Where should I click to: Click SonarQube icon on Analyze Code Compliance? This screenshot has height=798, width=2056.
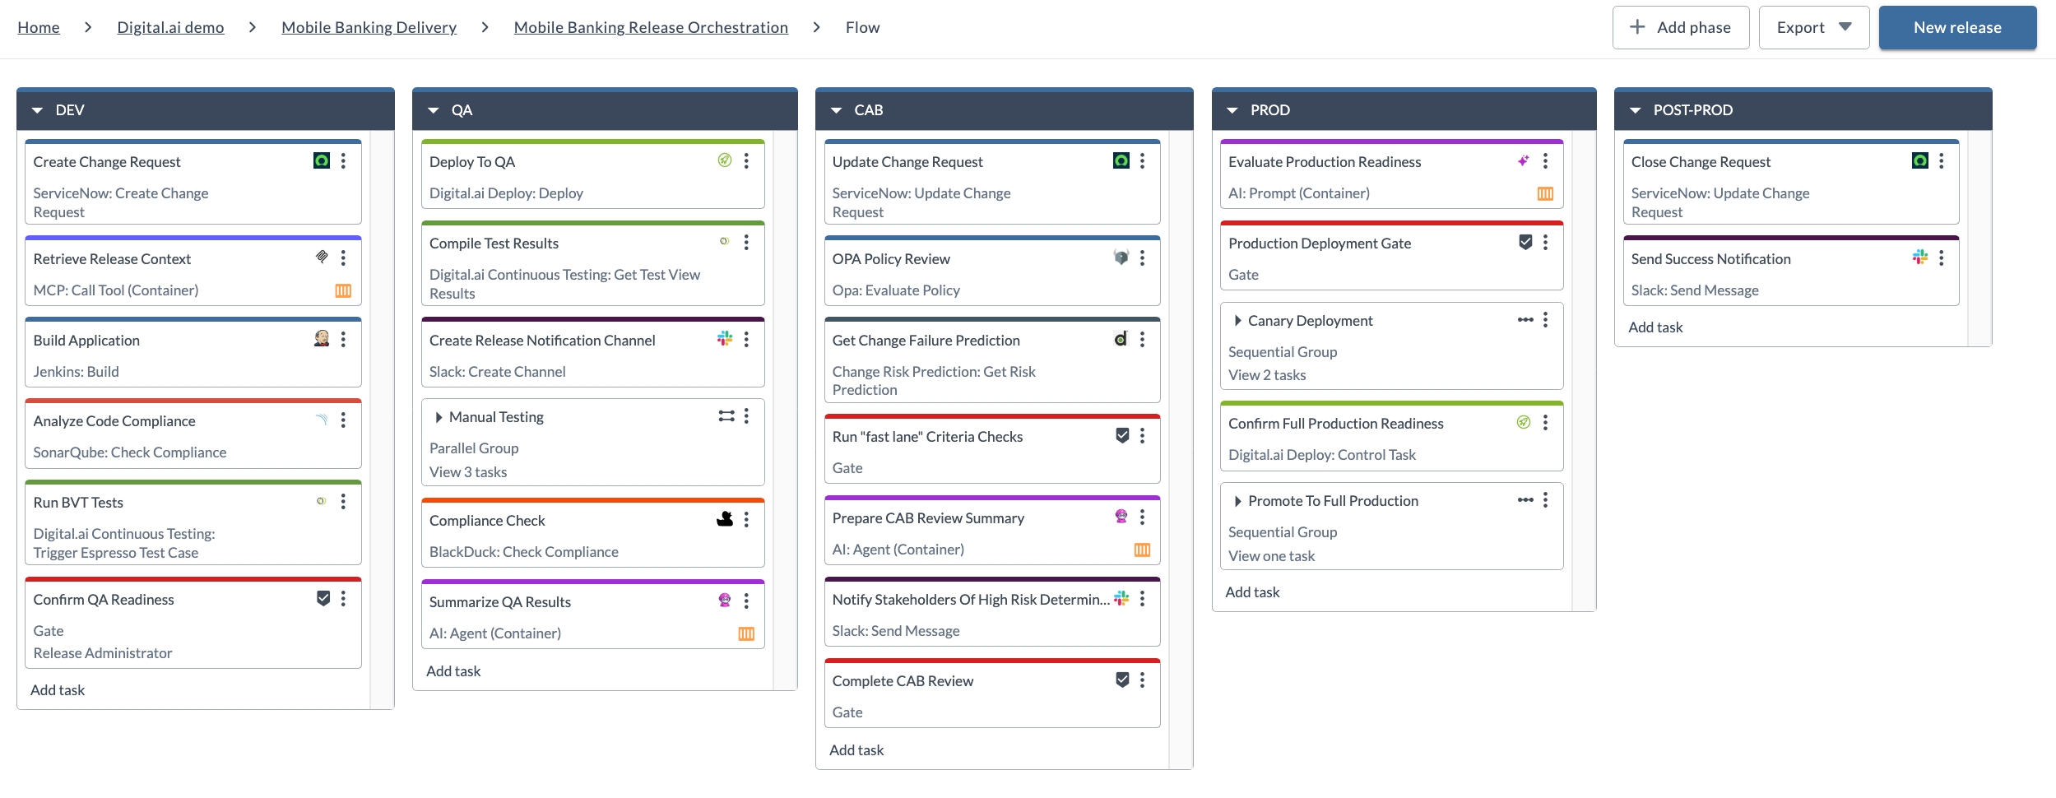tap(322, 420)
